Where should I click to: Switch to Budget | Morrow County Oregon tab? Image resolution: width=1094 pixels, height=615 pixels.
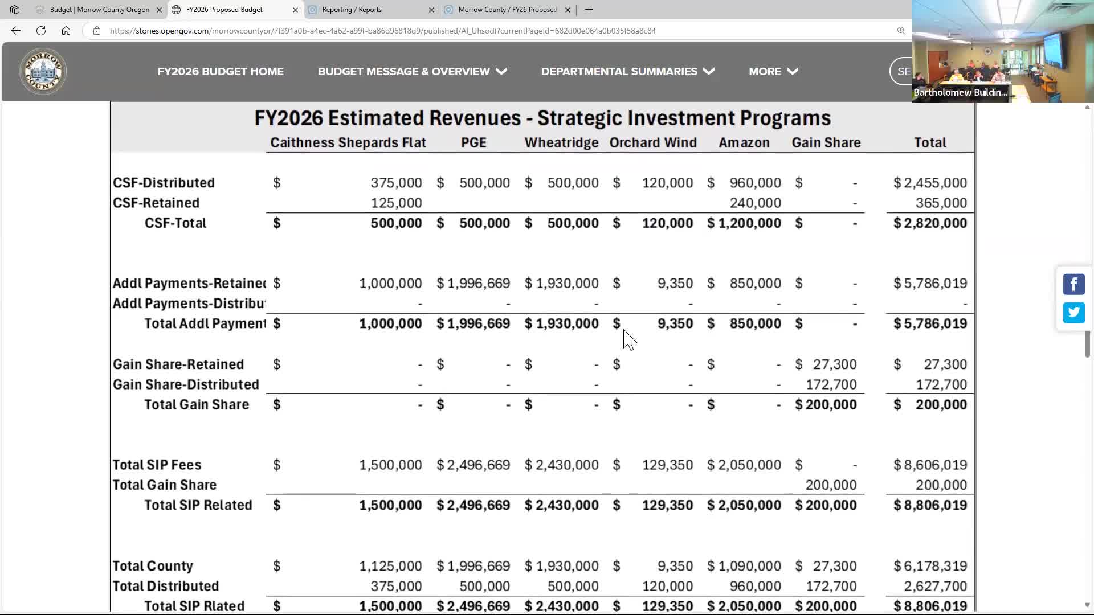(100, 10)
